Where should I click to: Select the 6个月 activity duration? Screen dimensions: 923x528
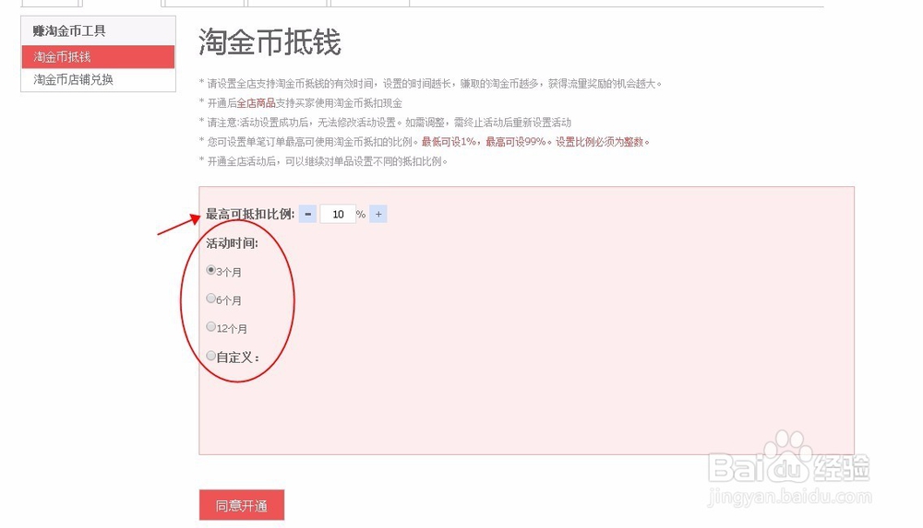pos(210,299)
